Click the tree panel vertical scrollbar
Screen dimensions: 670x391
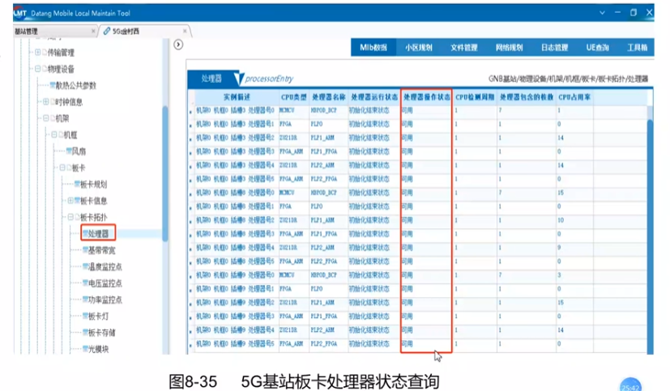coord(165,173)
